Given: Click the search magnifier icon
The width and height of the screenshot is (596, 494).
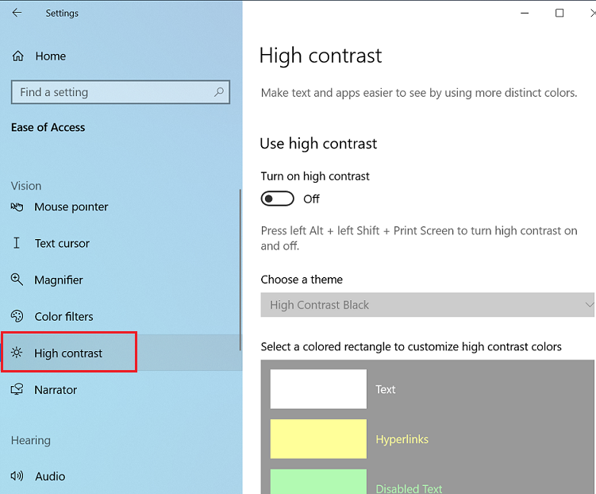Looking at the screenshot, I should [x=219, y=92].
